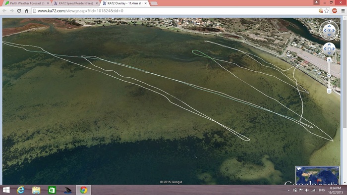Tilt the look control up arrow
Screen dimensions: 347x195
pos(329,26)
